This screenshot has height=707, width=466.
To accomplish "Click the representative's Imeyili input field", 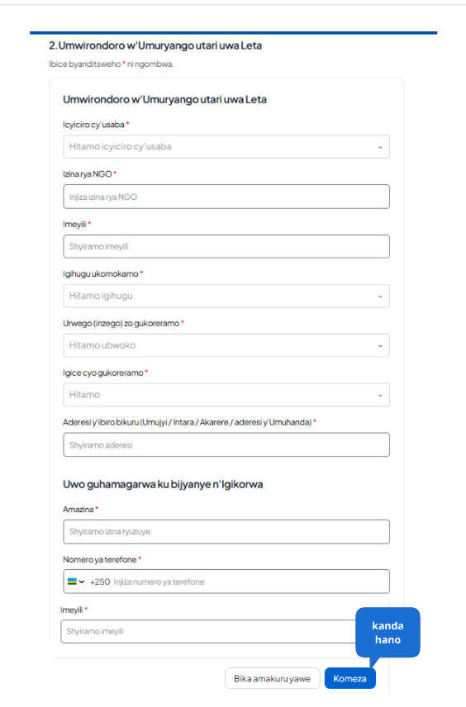I will 210,631.
